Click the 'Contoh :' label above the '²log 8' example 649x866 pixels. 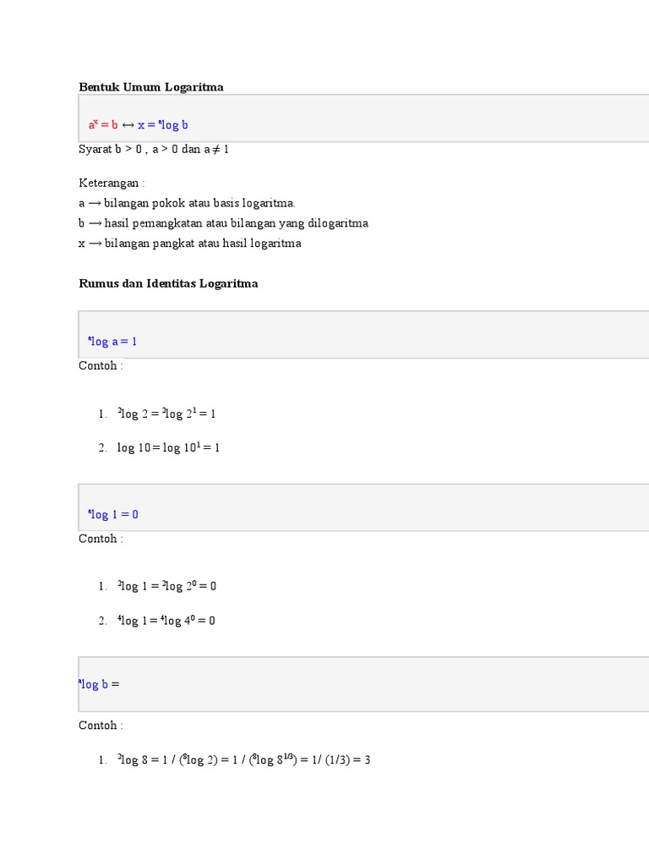pyautogui.click(x=101, y=726)
